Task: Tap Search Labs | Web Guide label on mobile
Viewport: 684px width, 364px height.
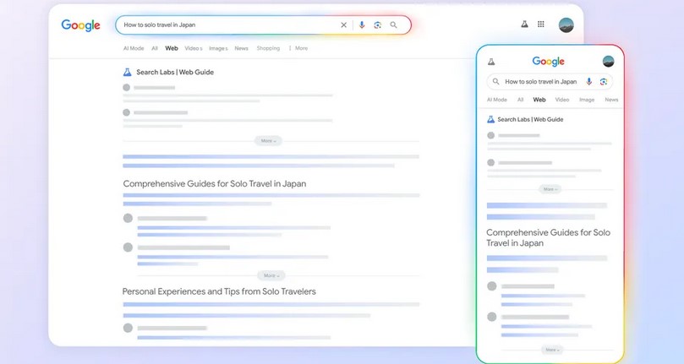Action: (x=530, y=119)
